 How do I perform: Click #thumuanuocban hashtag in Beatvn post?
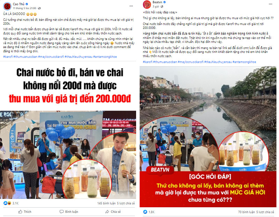tap(165, 62)
